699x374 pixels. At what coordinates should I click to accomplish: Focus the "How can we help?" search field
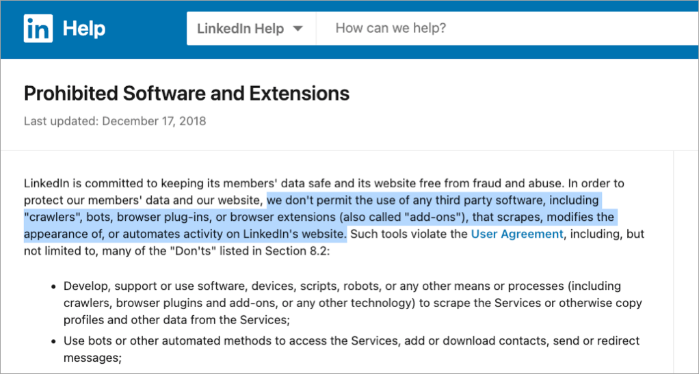(x=506, y=29)
